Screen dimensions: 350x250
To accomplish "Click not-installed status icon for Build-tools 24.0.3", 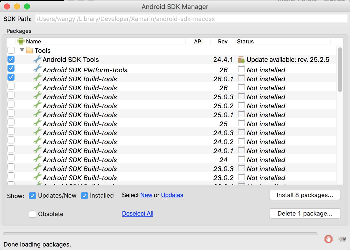I will tap(241, 132).
